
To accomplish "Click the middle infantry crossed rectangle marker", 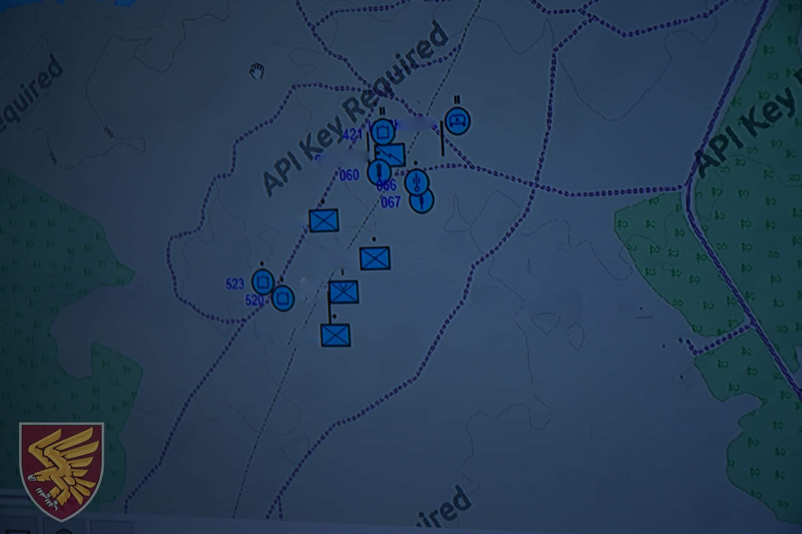I will point(375,258).
